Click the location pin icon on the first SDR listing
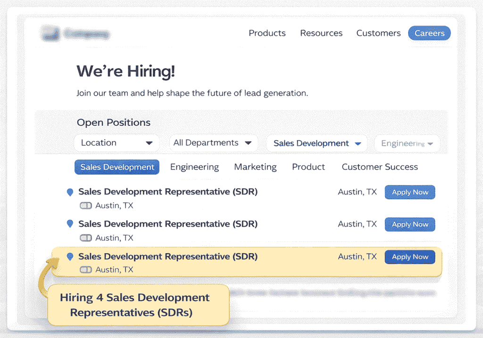Viewport: 483px width, 338px height. click(70, 191)
